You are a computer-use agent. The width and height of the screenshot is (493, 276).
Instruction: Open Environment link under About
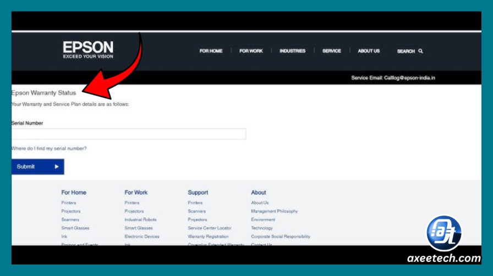point(263,220)
